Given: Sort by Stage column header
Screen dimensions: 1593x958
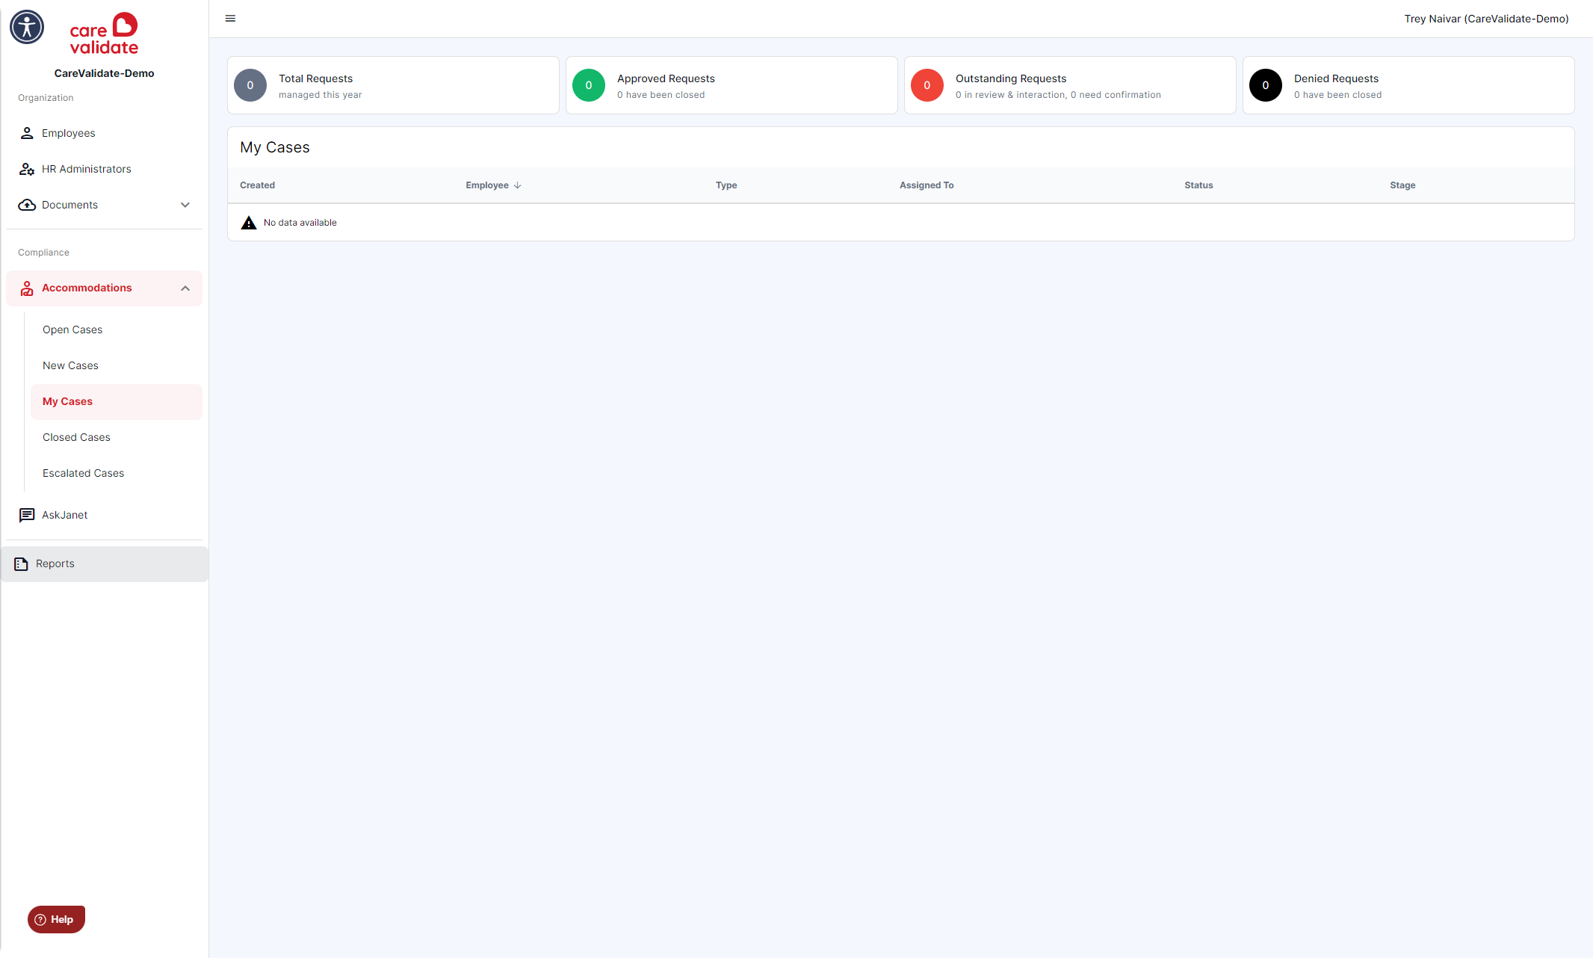Looking at the screenshot, I should 1402,185.
